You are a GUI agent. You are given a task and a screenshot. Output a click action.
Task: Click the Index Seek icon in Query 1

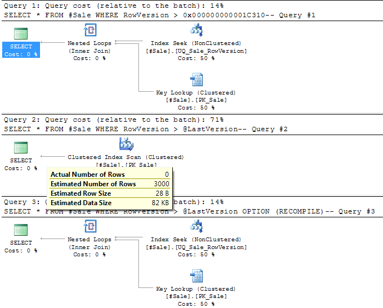tap(197, 30)
